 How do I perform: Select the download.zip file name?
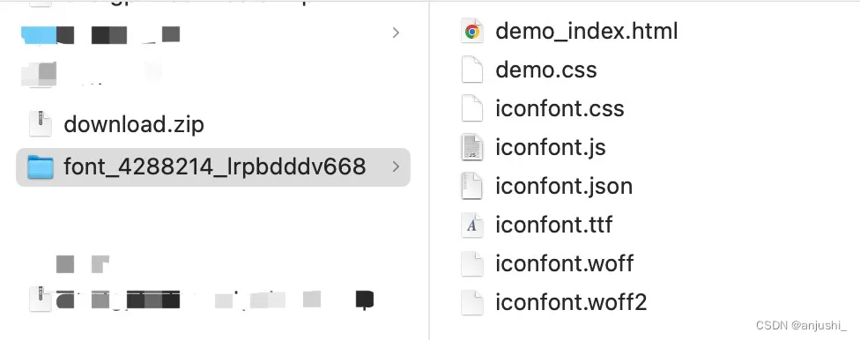(x=134, y=124)
